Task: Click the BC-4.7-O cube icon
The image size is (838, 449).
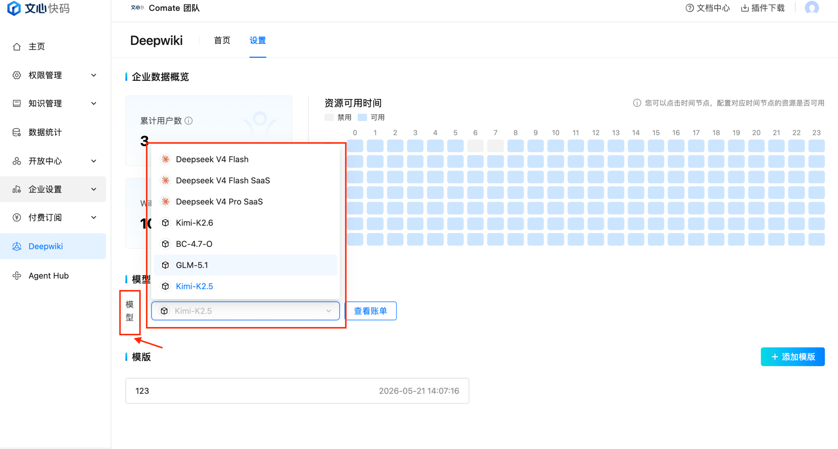Action: point(165,244)
